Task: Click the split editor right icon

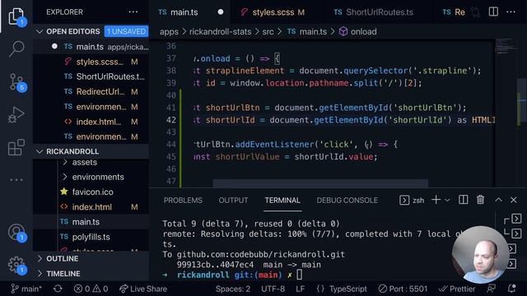Action: 493,12
